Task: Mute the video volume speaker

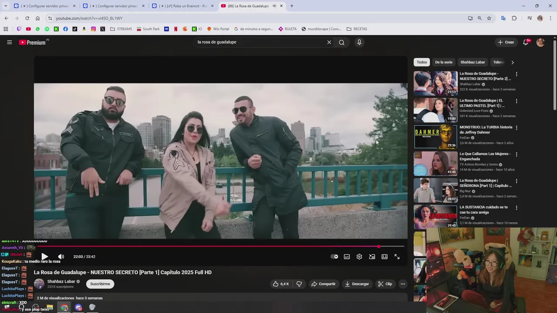Action: [61, 256]
